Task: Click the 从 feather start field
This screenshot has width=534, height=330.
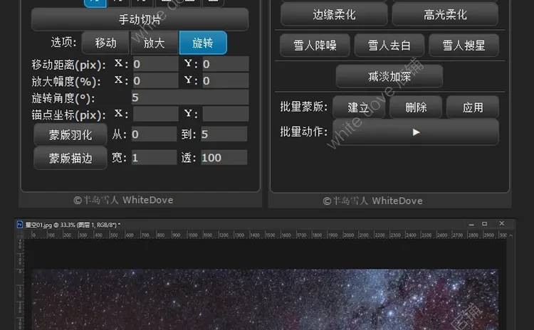Action: pos(154,134)
